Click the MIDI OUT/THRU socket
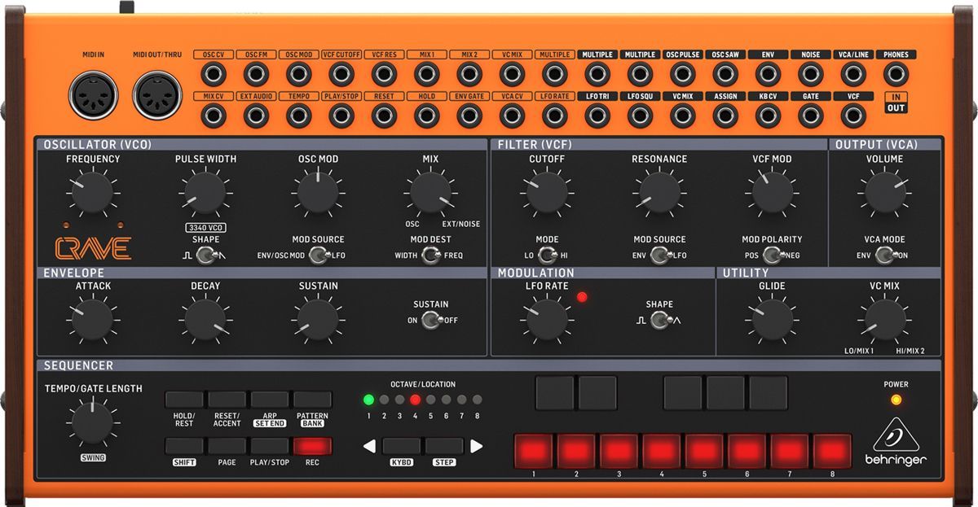The height and width of the screenshot is (507, 978). click(x=158, y=95)
